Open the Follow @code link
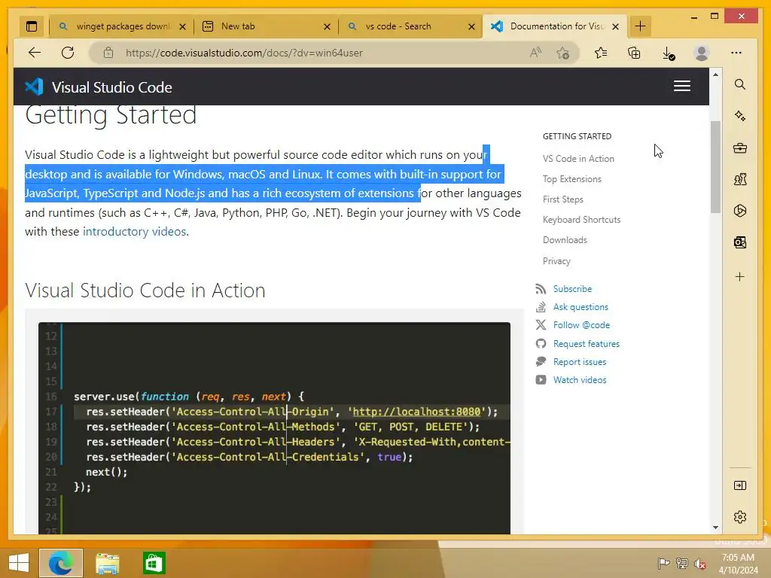This screenshot has height=578, width=771. pos(581,325)
